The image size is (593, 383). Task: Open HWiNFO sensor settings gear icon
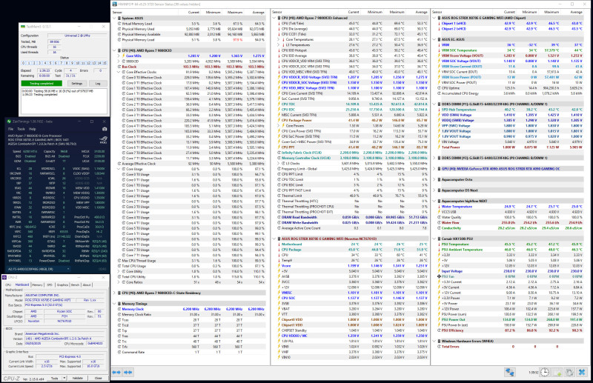pyautogui.click(x=569, y=373)
